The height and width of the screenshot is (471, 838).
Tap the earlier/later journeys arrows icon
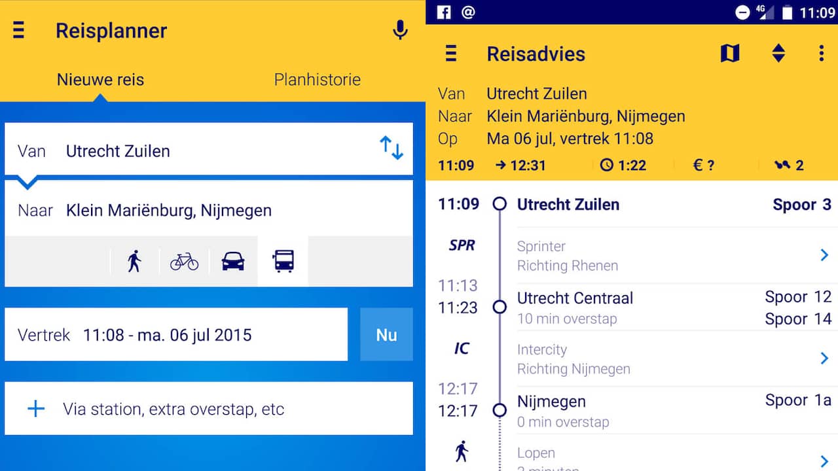point(778,54)
